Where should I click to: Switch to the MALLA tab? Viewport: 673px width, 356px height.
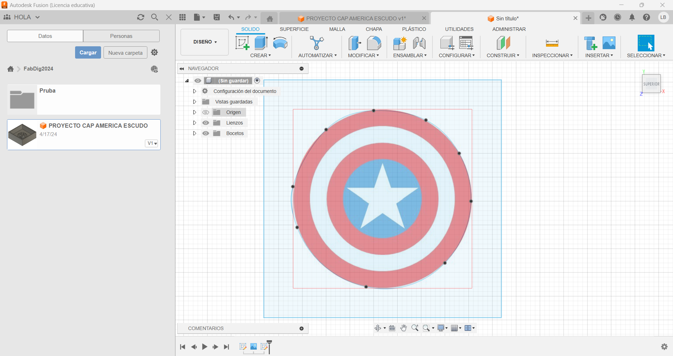pos(337,29)
